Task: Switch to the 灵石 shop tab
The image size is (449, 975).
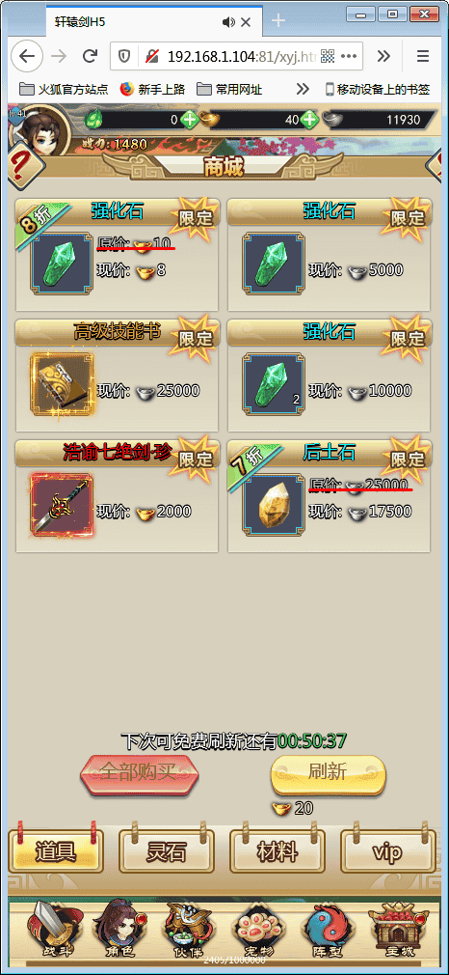Action: pyautogui.click(x=167, y=851)
